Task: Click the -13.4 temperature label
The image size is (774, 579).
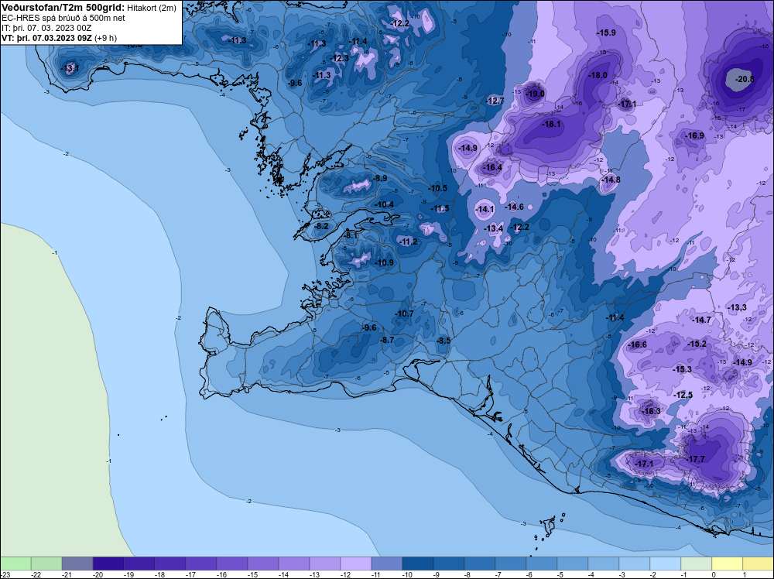Action: pyautogui.click(x=494, y=228)
